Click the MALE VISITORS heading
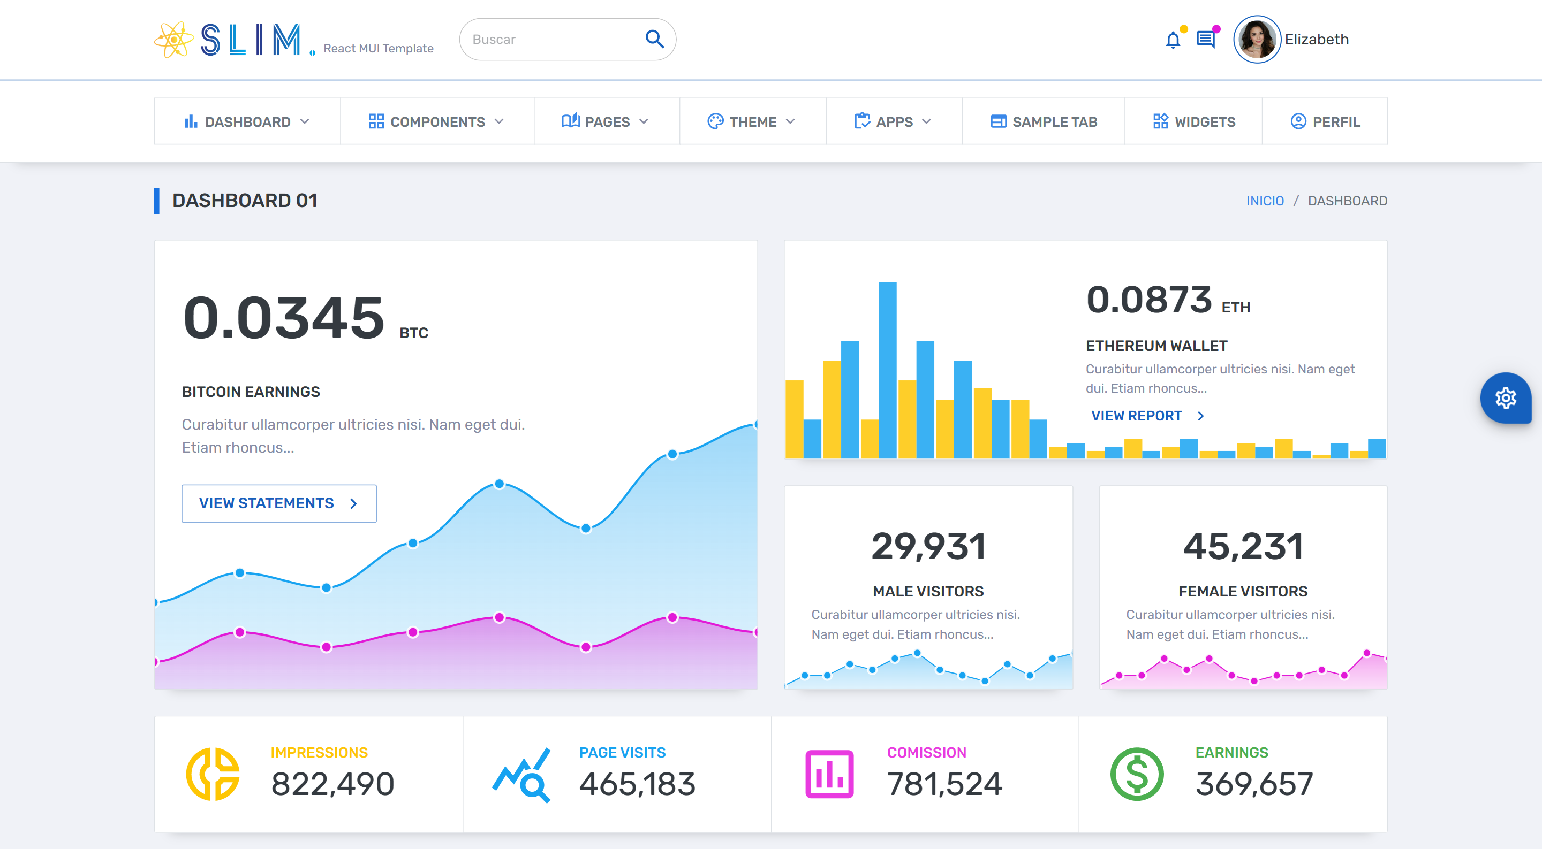 click(928, 591)
